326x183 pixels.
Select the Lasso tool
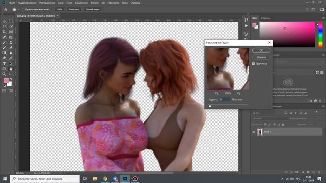(x=4, y=26)
